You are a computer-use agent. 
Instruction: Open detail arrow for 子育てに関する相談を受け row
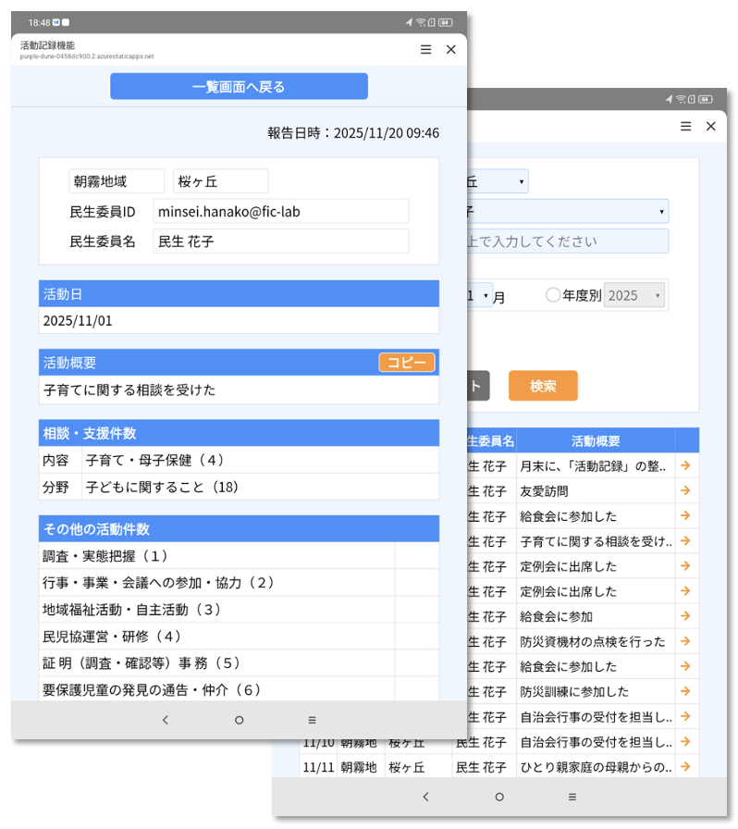685,541
